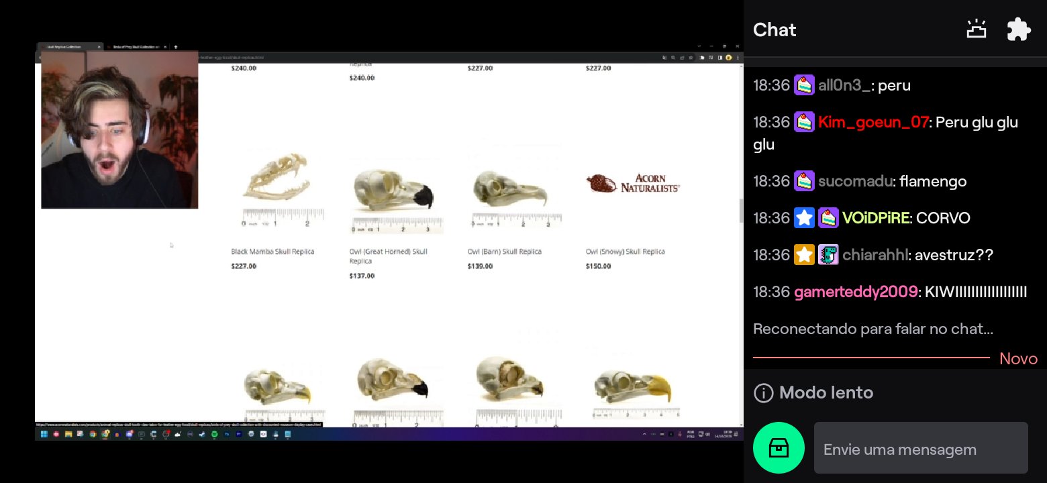Click the Acorn Naturalists logo image
This screenshot has height=483, width=1047.
point(633,183)
